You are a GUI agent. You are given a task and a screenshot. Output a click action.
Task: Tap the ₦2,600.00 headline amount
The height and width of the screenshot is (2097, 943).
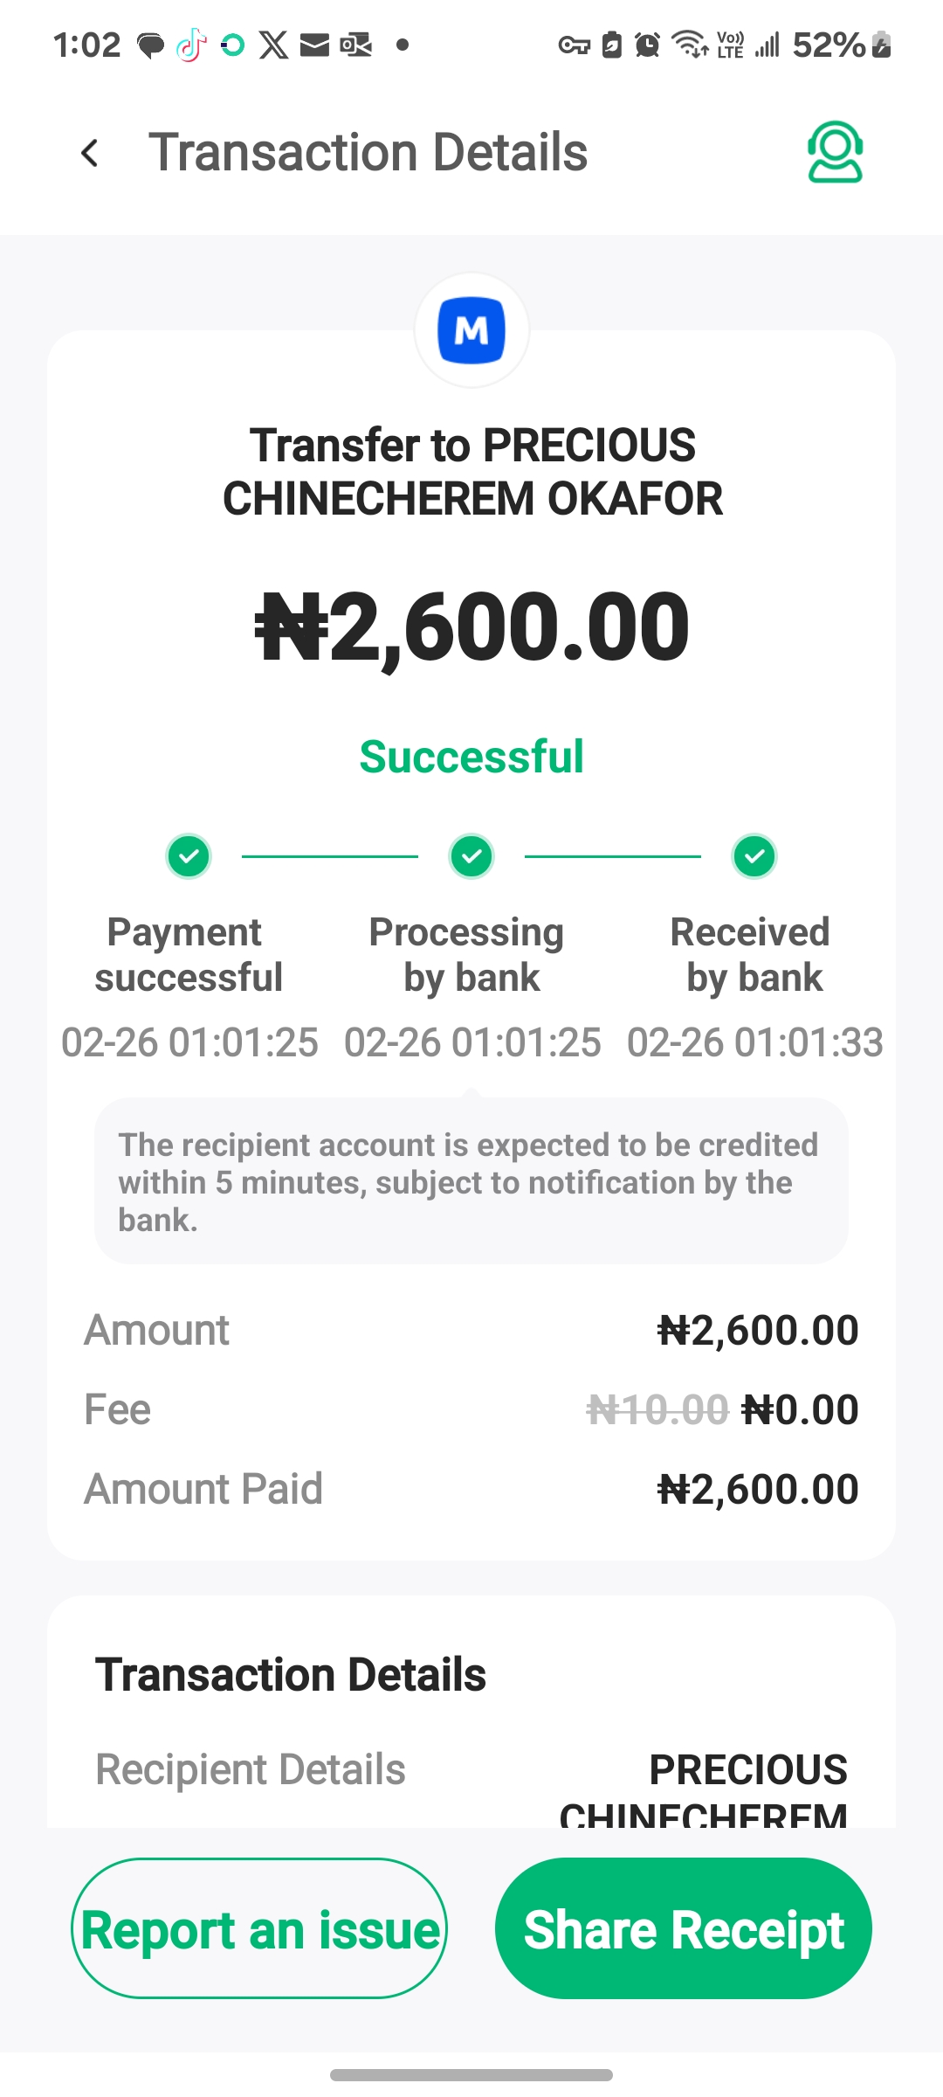471,627
